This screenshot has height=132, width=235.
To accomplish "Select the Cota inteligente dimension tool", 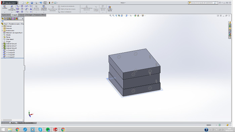I will [12, 8].
